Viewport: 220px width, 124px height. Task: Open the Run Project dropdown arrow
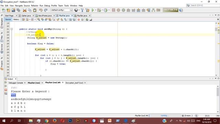[96, 10]
